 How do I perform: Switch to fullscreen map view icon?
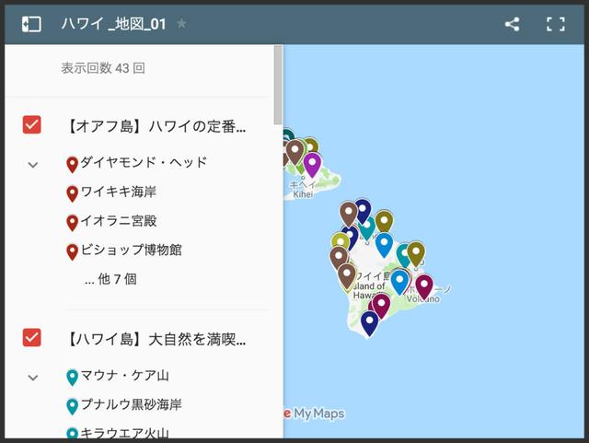(x=556, y=25)
